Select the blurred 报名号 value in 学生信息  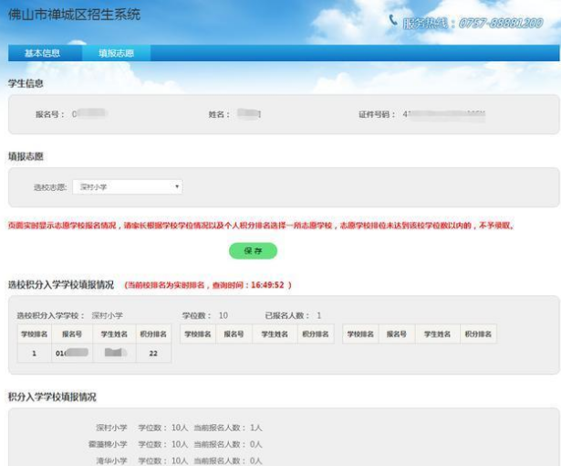[89, 114]
